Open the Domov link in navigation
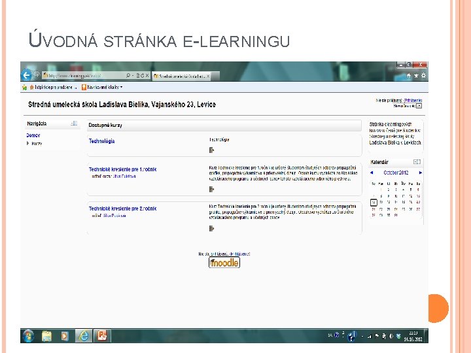 (x=33, y=135)
